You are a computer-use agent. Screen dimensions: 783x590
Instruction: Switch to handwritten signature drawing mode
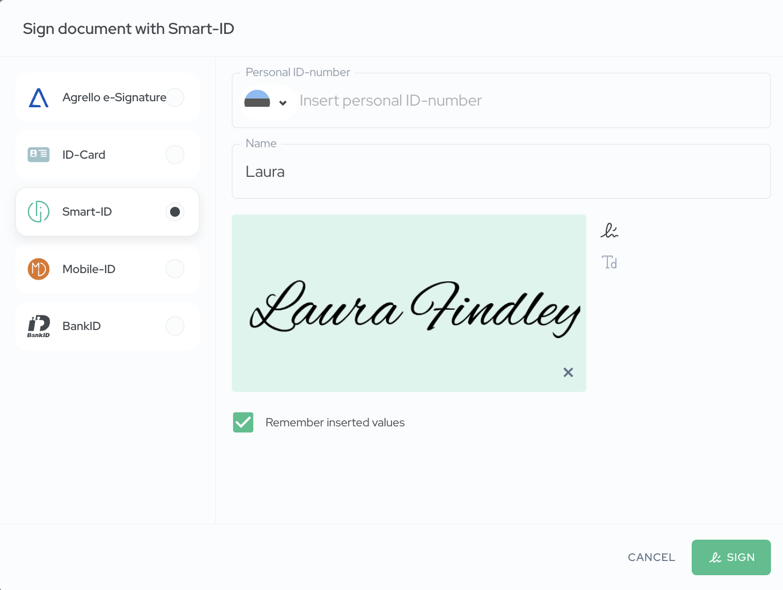pyautogui.click(x=609, y=230)
